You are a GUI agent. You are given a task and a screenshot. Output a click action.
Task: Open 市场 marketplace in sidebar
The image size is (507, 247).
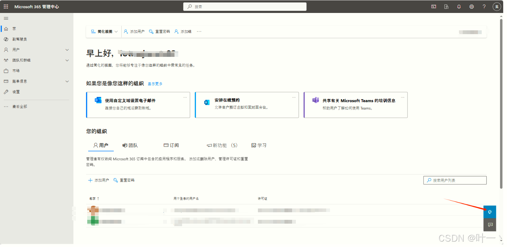[37, 71]
